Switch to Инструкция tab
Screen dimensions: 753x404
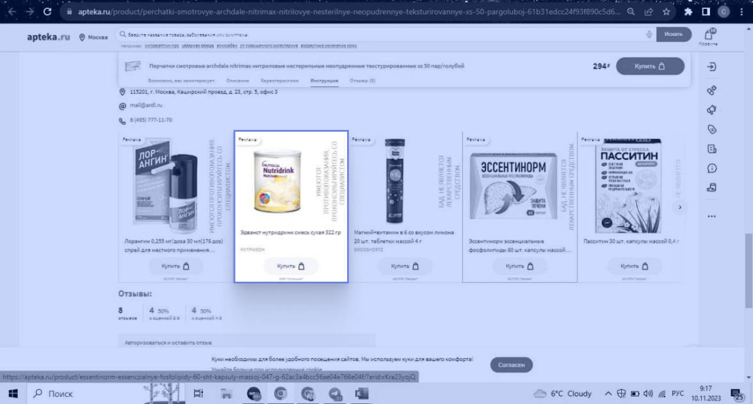coord(324,81)
